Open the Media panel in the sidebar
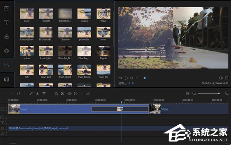This screenshot has width=231, height=145. (x=7, y=8)
